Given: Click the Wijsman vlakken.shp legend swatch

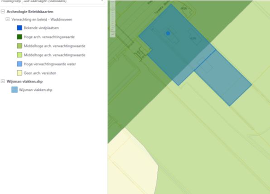Looking at the screenshot, I should click(14, 90).
